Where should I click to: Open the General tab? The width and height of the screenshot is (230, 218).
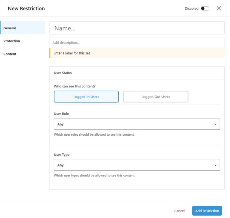click(x=22, y=28)
